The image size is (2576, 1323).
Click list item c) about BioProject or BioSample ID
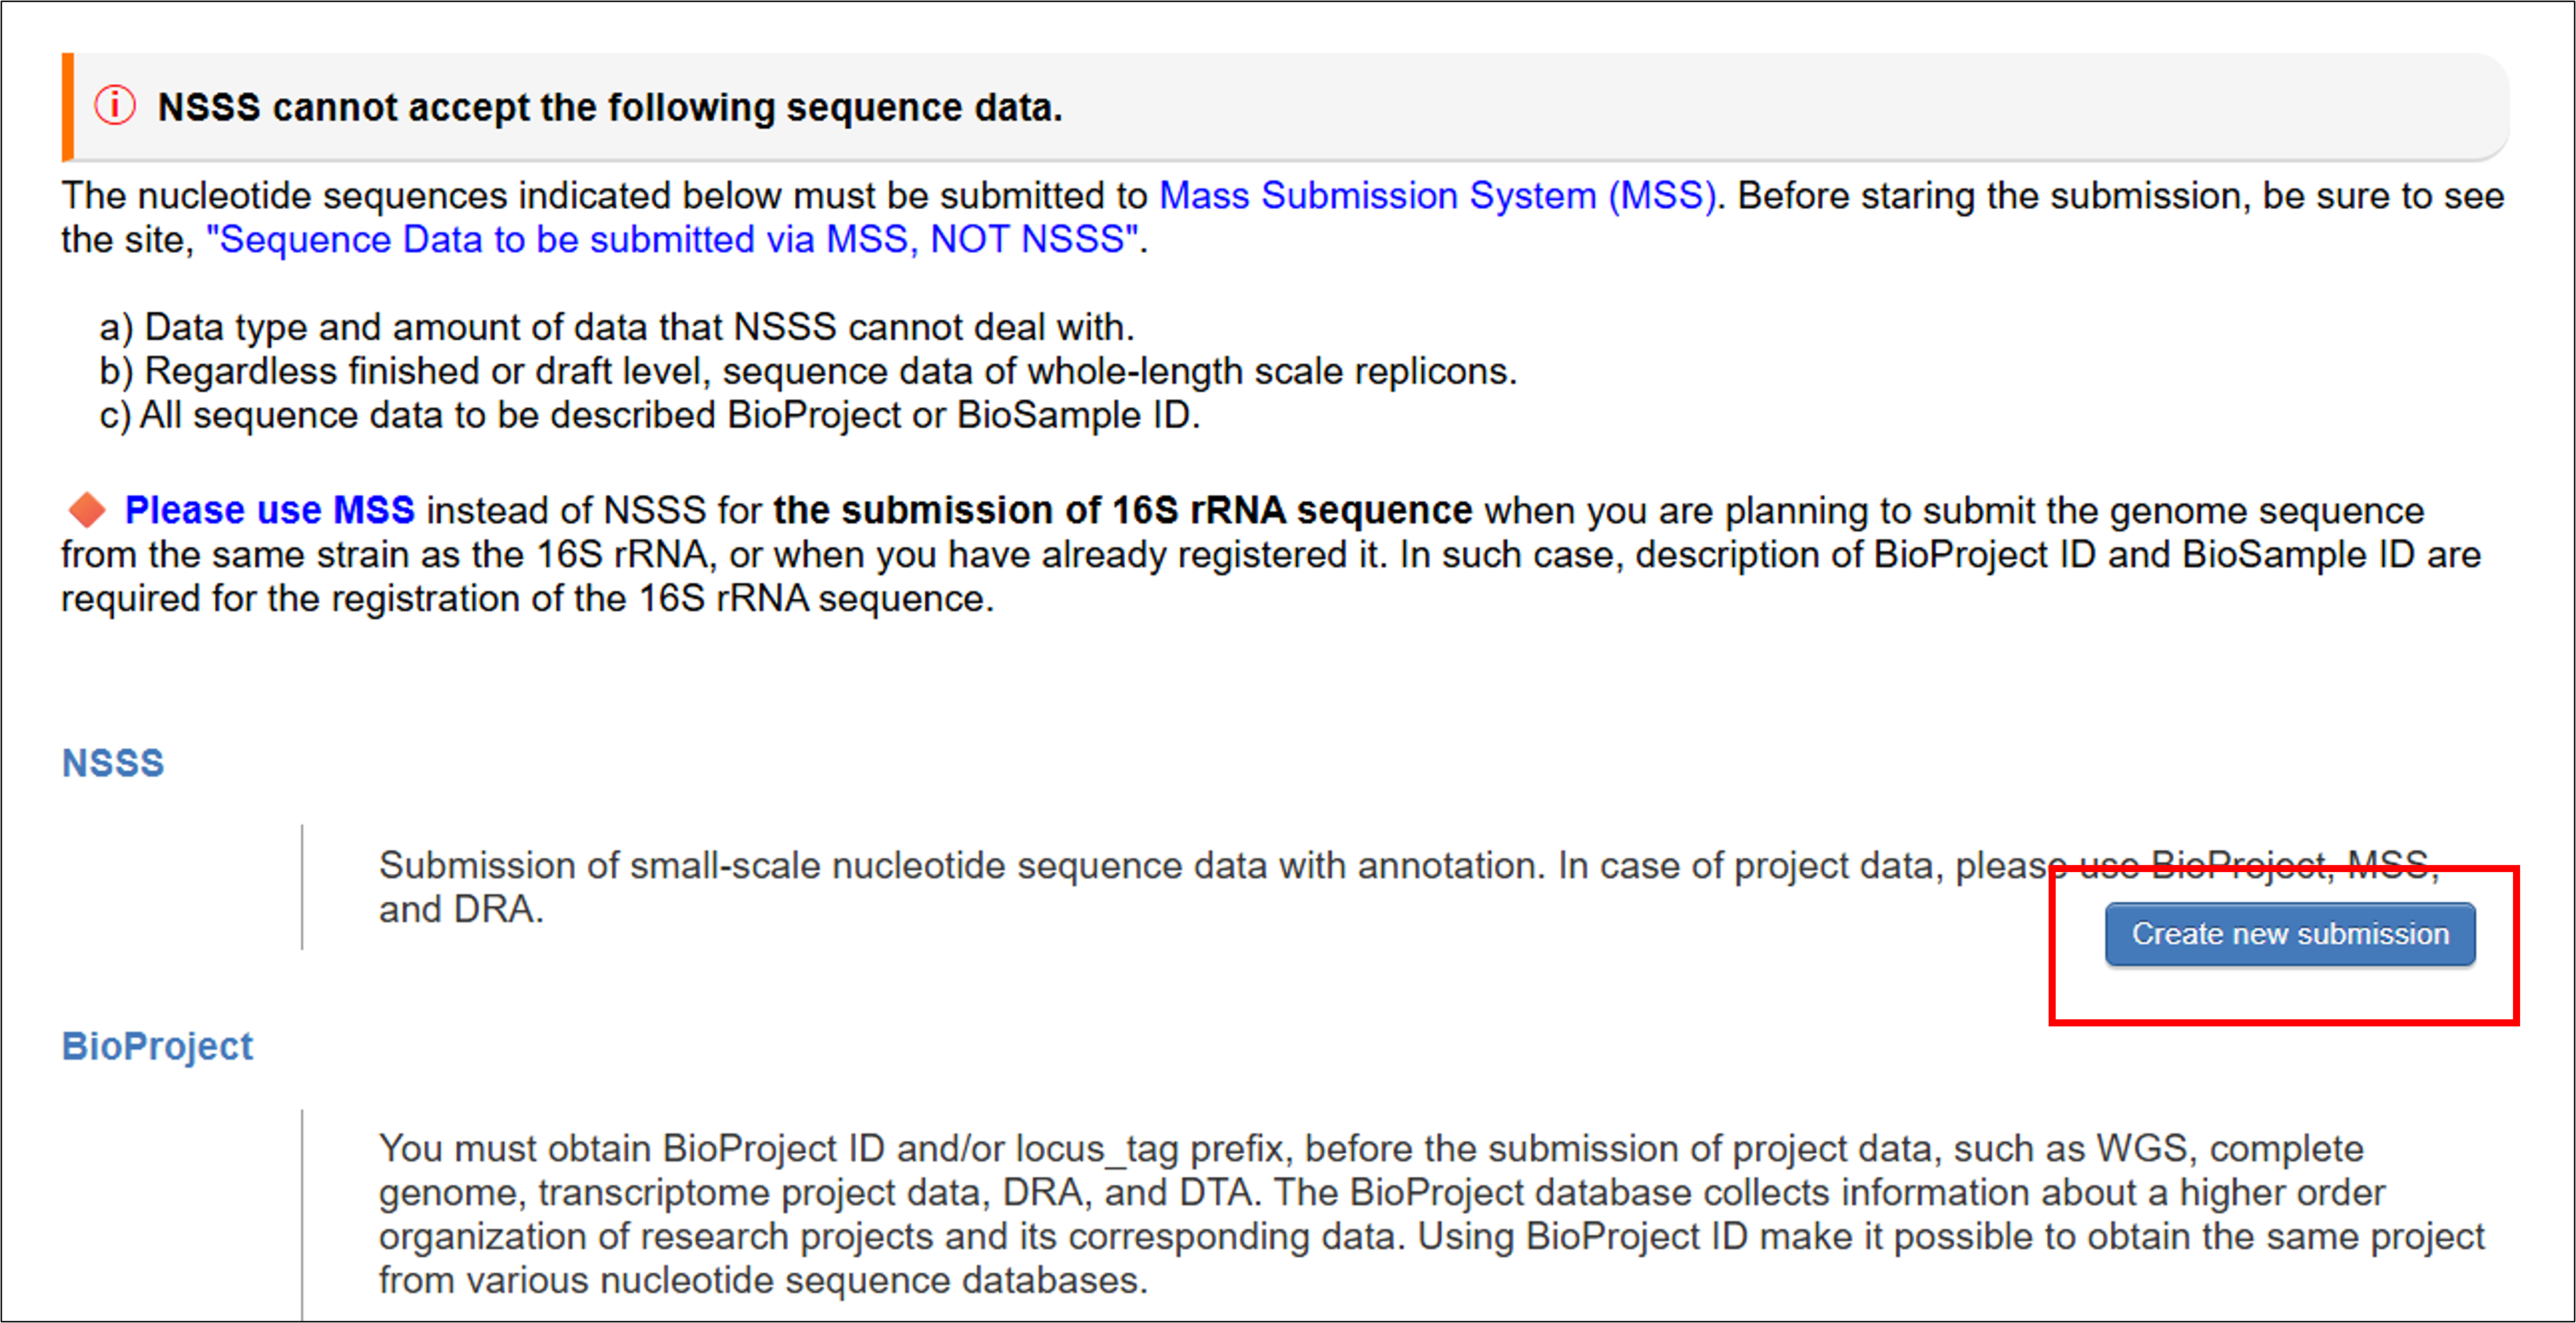pos(650,415)
